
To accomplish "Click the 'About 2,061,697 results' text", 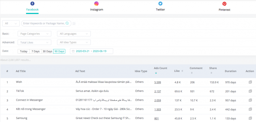I will pos(15,60).
